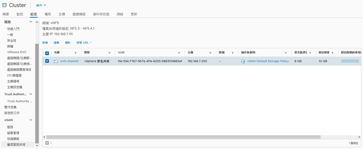This screenshot has width=363, height=149.
Task: Select VMware EVC in the sidebar
Action: click(x=17, y=52)
